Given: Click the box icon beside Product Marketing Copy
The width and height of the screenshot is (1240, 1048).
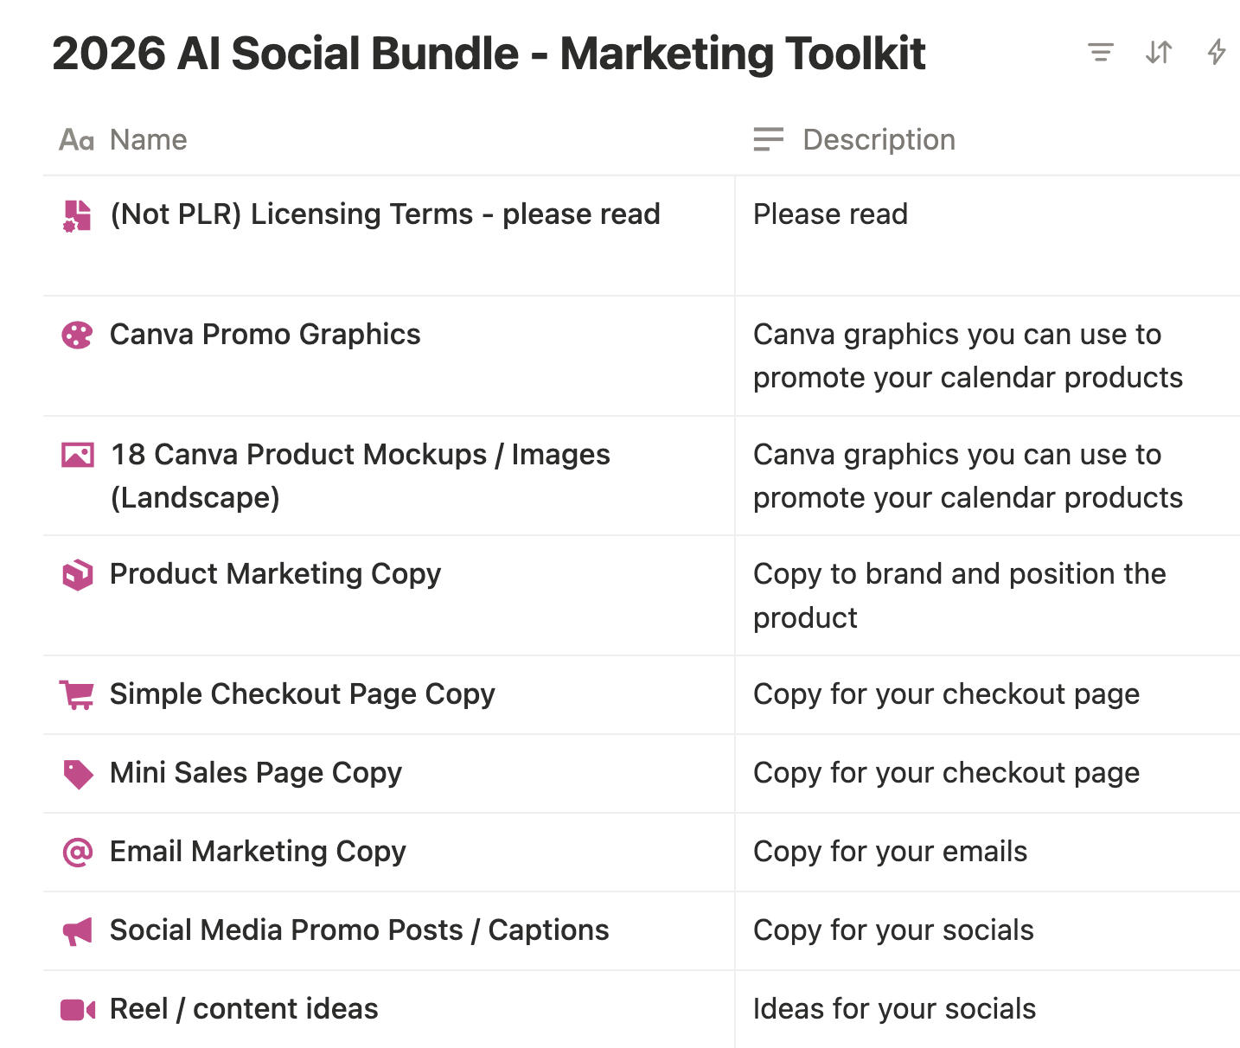Looking at the screenshot, I should (x=77, y=575).
